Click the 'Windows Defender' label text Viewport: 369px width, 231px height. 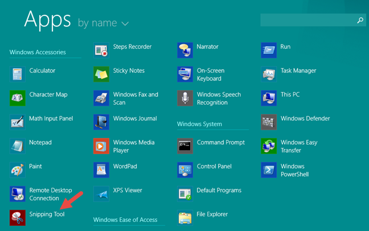click(x=305, y=118)
